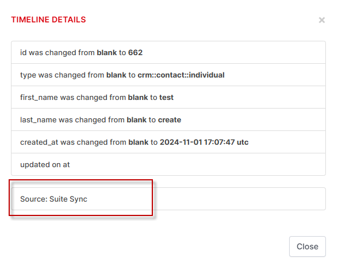
Task: Click the word blank in id row
Action: click(107, 53)
